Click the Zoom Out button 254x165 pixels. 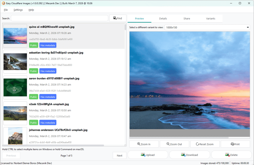(174, 144)
